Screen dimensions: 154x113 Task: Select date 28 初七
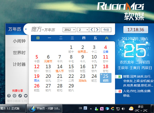(x=60, y=88)
